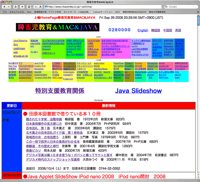Open 'ネットオーク…ン出品比較。' bookmark

coord(77,12)
